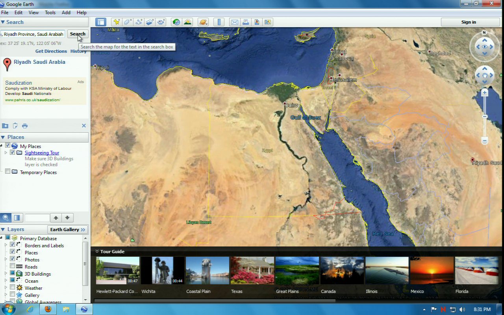Click the Print icon in toolbar
Viewport: 504px width, 315px height.
point(245,22)
